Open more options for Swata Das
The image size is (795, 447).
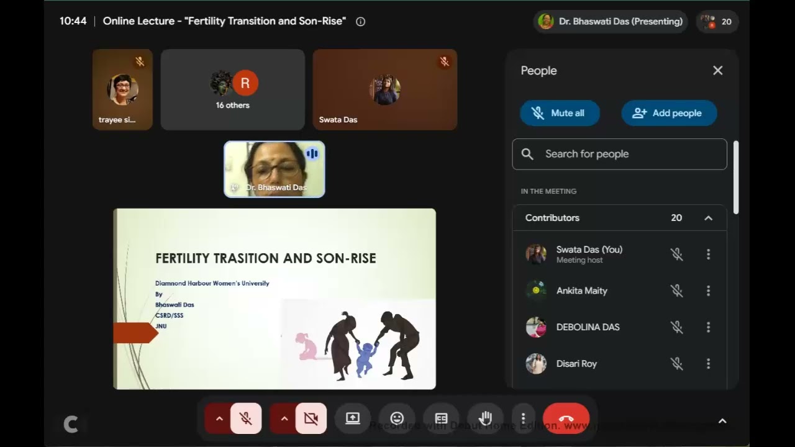tap(708, 255)
